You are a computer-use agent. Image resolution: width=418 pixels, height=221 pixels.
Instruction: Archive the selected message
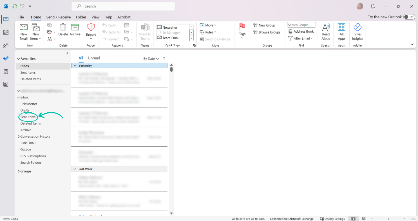click(x=75, y=31)
